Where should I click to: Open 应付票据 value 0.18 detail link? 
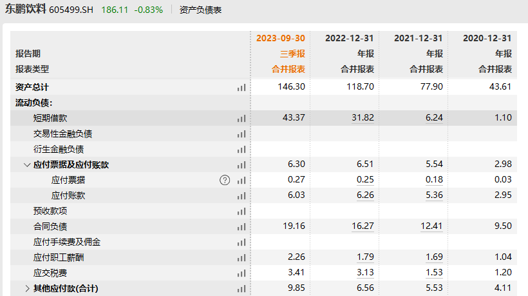[x=434, y=180]
